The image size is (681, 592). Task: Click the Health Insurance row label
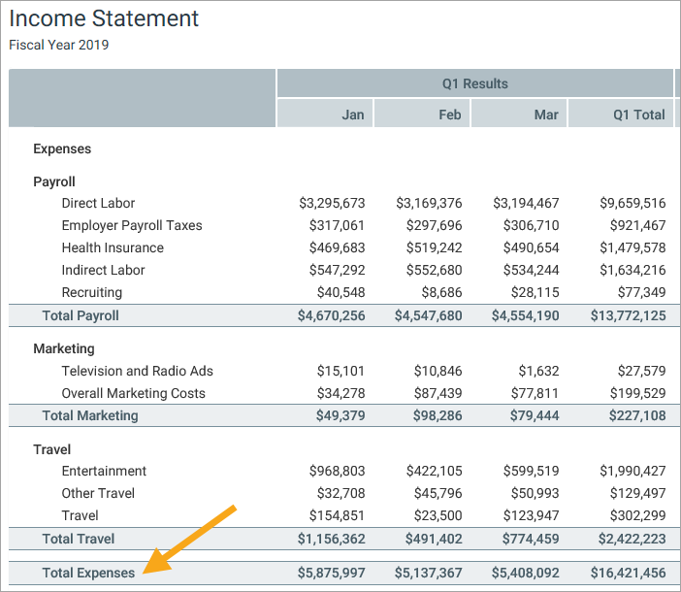point(113,247)
